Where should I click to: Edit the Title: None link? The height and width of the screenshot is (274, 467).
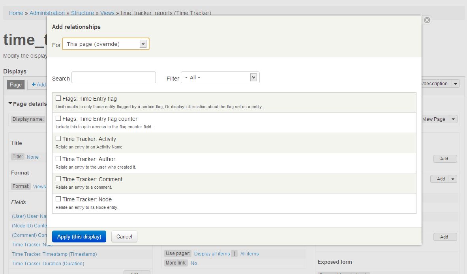33,157
